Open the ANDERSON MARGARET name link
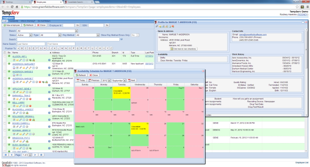Image resolution: width=310 pixels, height=167 pixels. coord(24,64)
